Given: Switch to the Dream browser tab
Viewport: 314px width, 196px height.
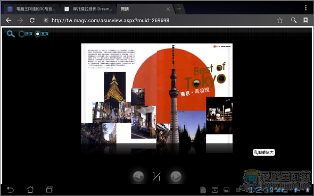Looking at the screenshot, I should (89, 9).
